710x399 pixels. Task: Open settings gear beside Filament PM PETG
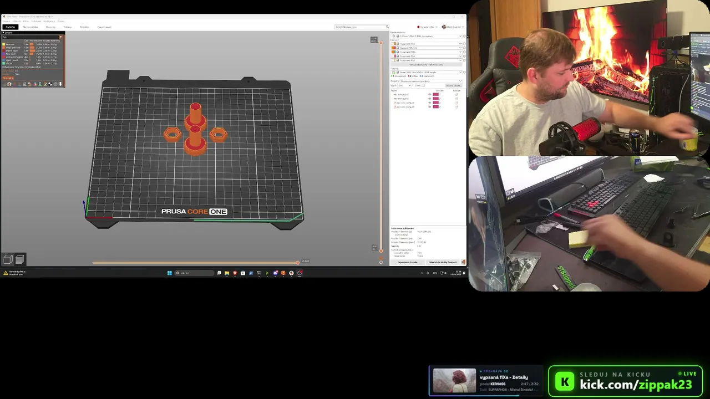coord(464,48)
